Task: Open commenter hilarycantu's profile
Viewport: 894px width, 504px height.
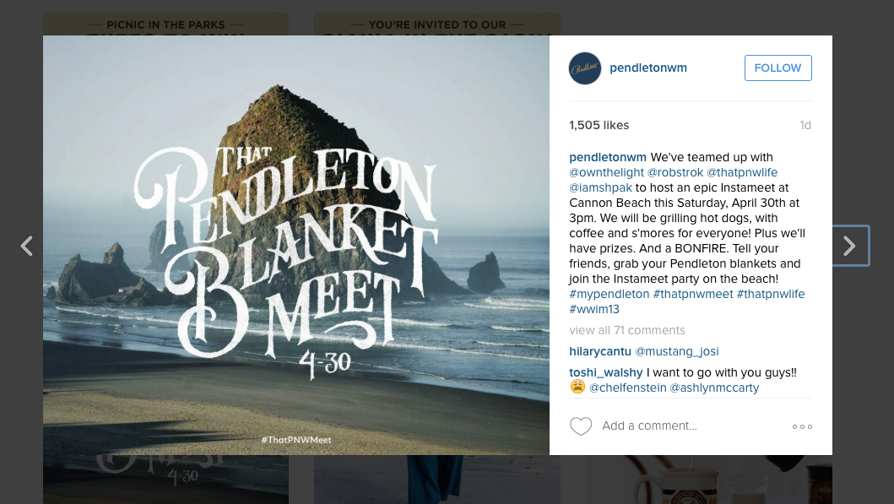Action: coord(599,351)
